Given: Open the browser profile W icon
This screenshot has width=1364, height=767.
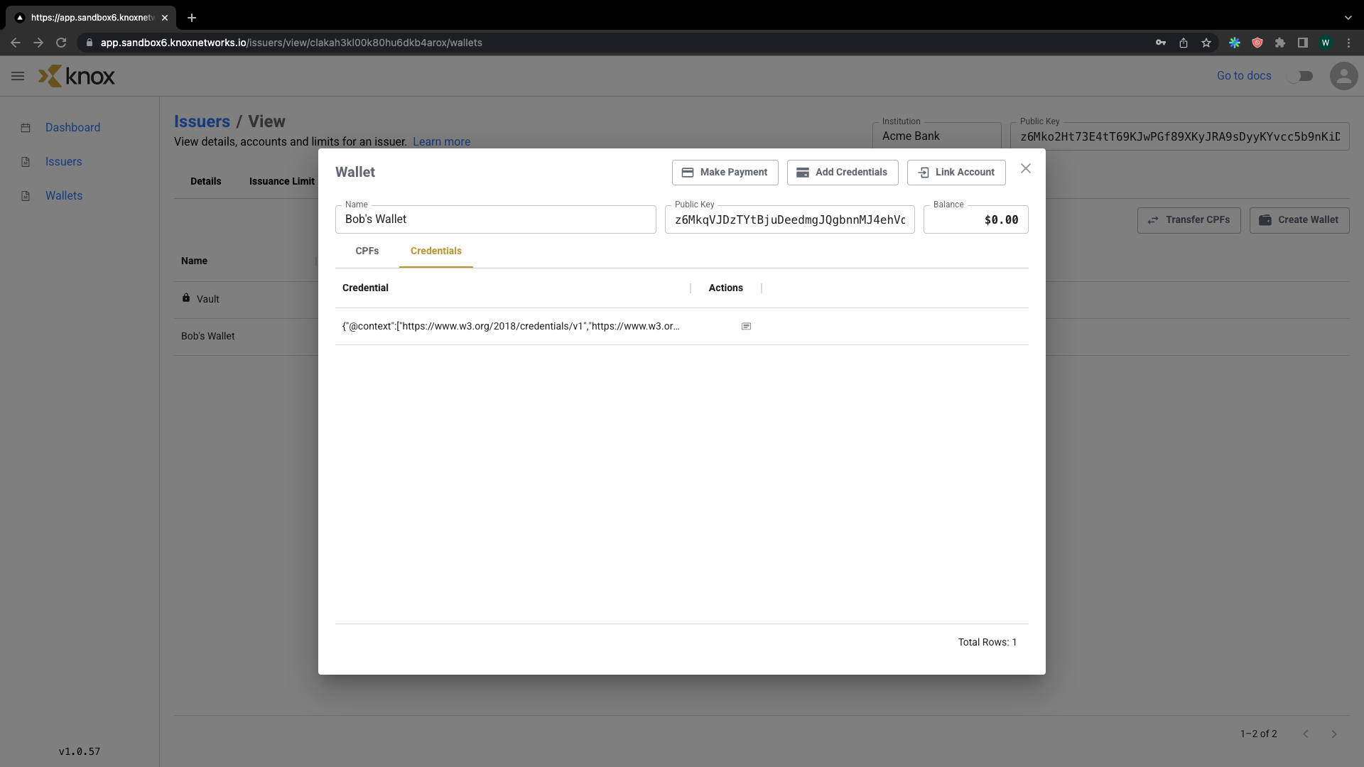Looking at the screenshot, I should 1326,43.
